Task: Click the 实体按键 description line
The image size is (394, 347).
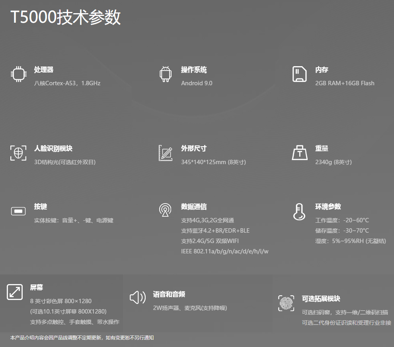Action: click(74, 220)
